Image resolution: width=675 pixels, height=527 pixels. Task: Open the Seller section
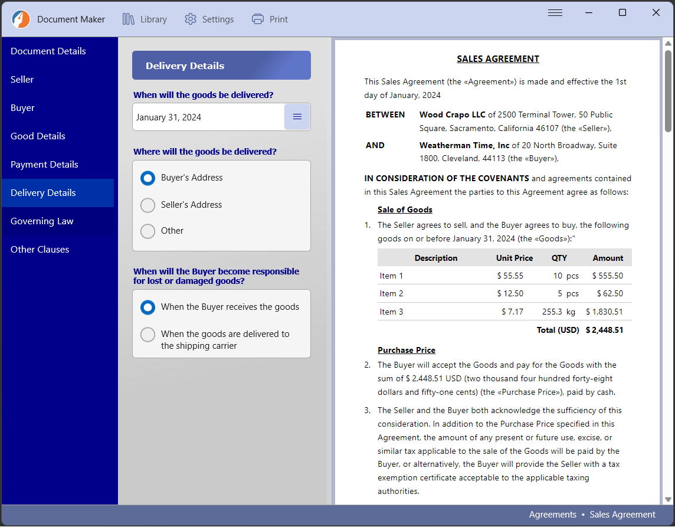[58, 79]
